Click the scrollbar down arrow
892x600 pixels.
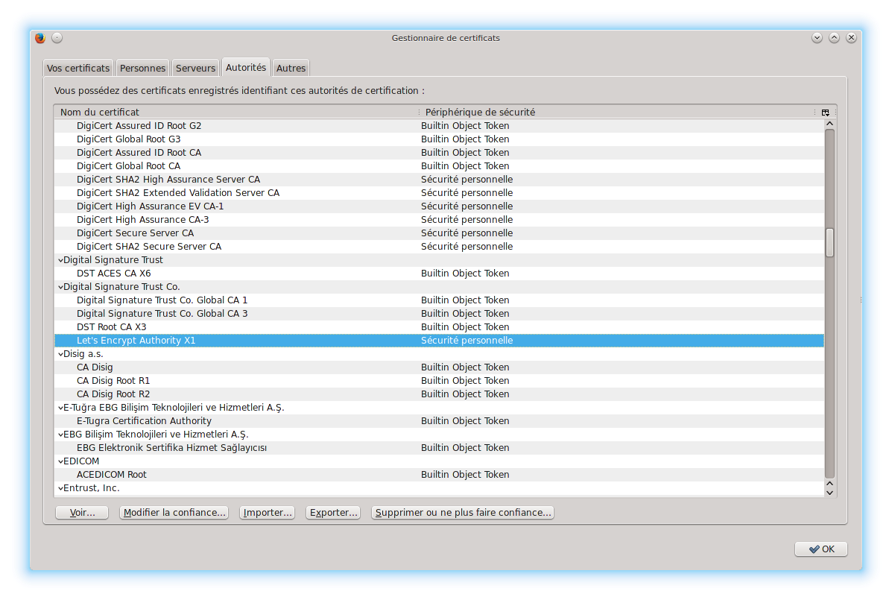(x=829, y=493)
